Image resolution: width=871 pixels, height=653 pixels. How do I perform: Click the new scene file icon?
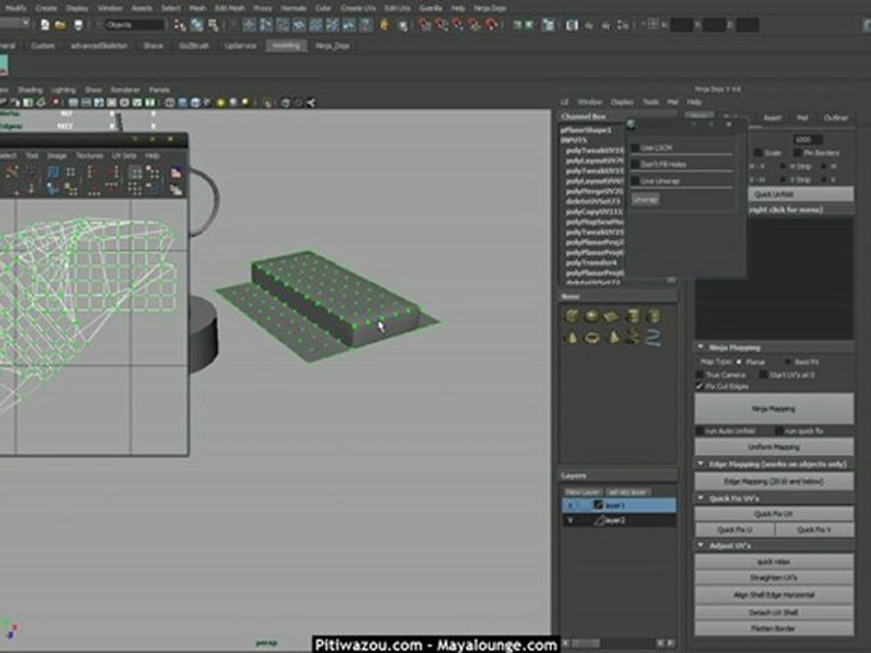coord(45,25)
